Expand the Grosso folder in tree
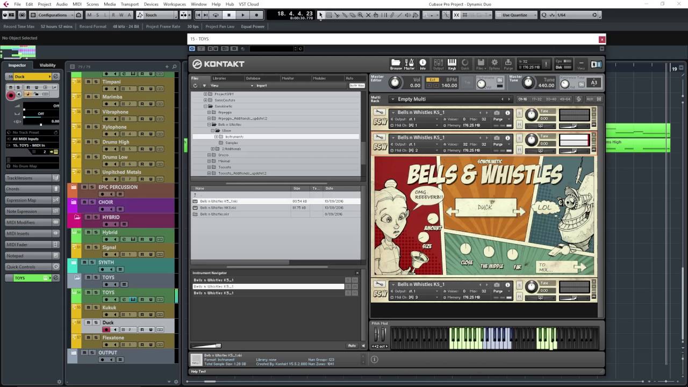The width and height of the screenshot is (688, 387). (209, 155)
